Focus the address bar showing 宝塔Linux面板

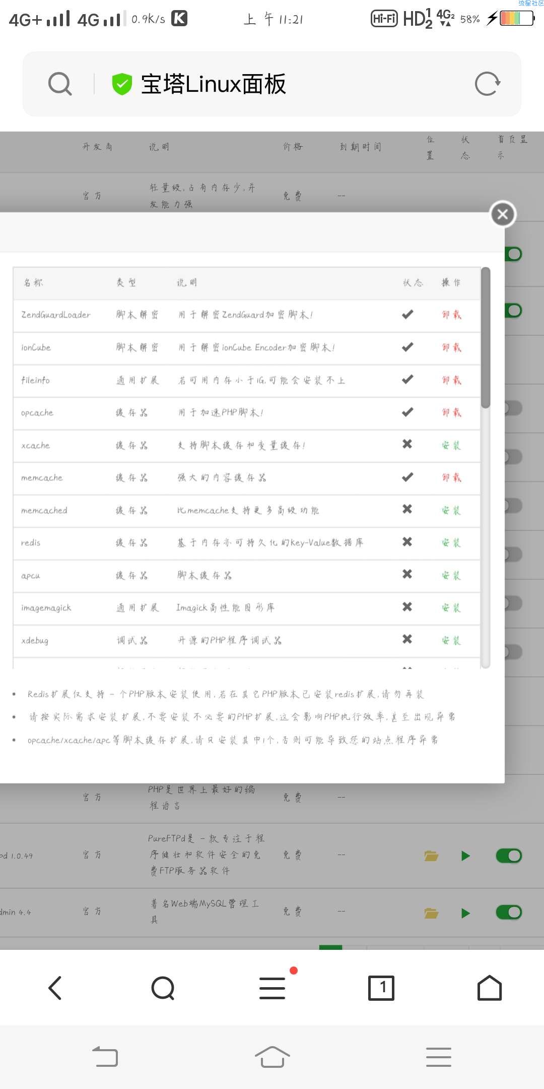point(272,84)
